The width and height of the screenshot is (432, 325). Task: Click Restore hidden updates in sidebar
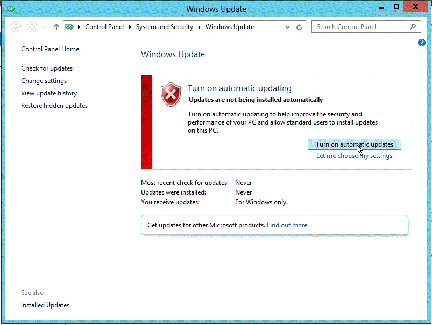point(54,105)
